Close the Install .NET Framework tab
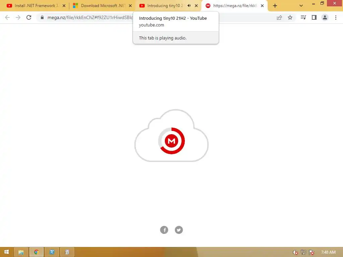The width and height of the screenshot is (343, 257). click(x=64, y=6)
